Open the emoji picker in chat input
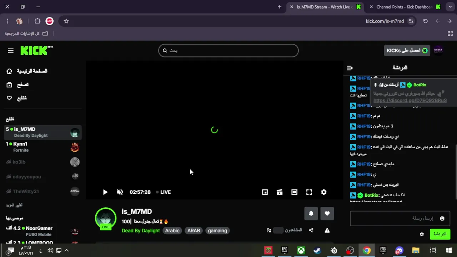The height and width of the screenshot is (257, 457). pyautogui.click(x=442, y=218)
